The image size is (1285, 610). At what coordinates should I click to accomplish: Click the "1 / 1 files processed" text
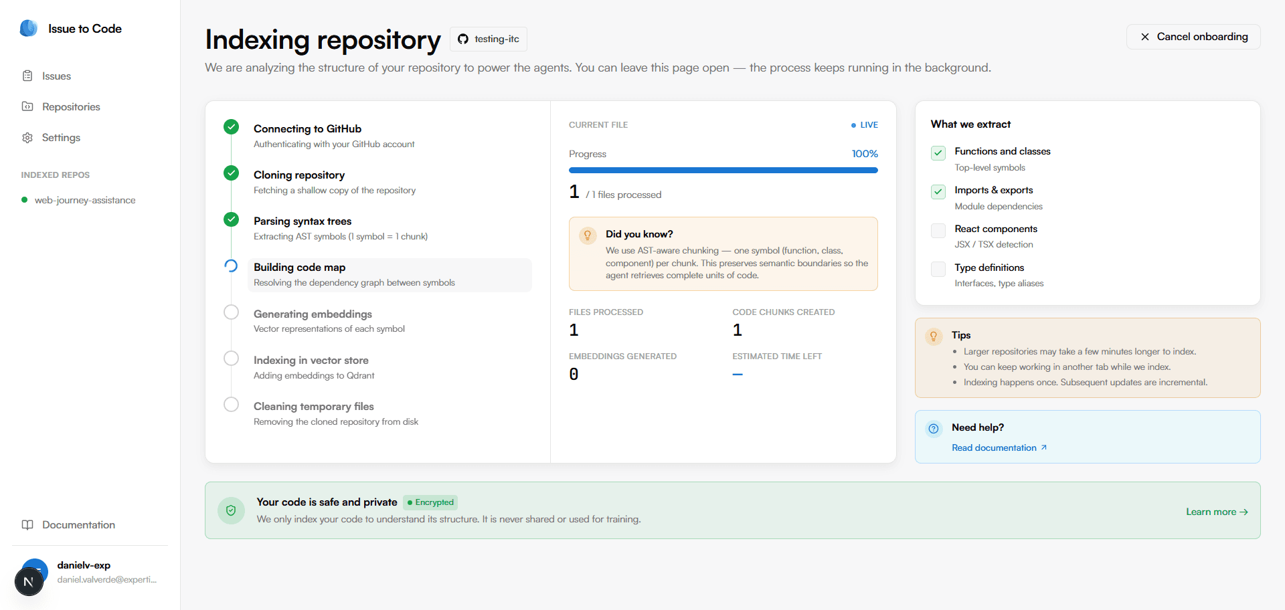(x=615, y=193)
